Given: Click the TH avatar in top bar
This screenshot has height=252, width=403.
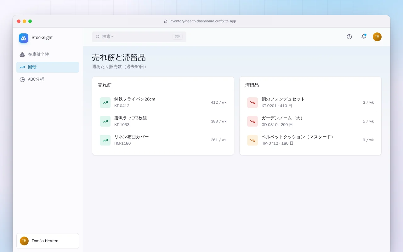Looking at the screenshot, I should pyautogui.click(x=377, y=37).
